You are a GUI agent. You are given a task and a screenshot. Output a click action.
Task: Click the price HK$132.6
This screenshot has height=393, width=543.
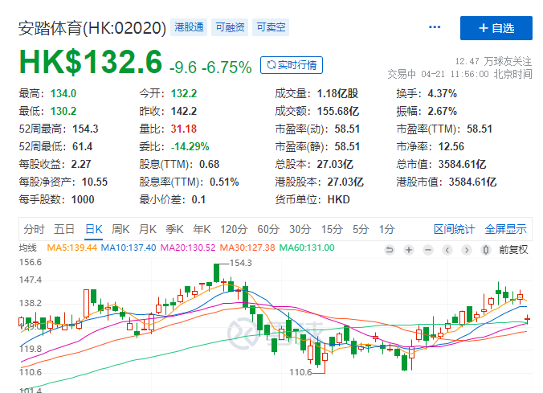click(91, 62)
